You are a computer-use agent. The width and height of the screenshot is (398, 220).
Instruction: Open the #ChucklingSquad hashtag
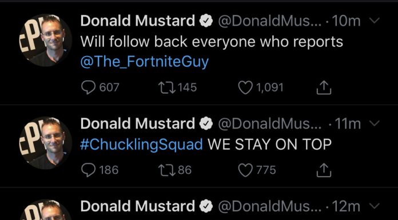tap(142, 145)
